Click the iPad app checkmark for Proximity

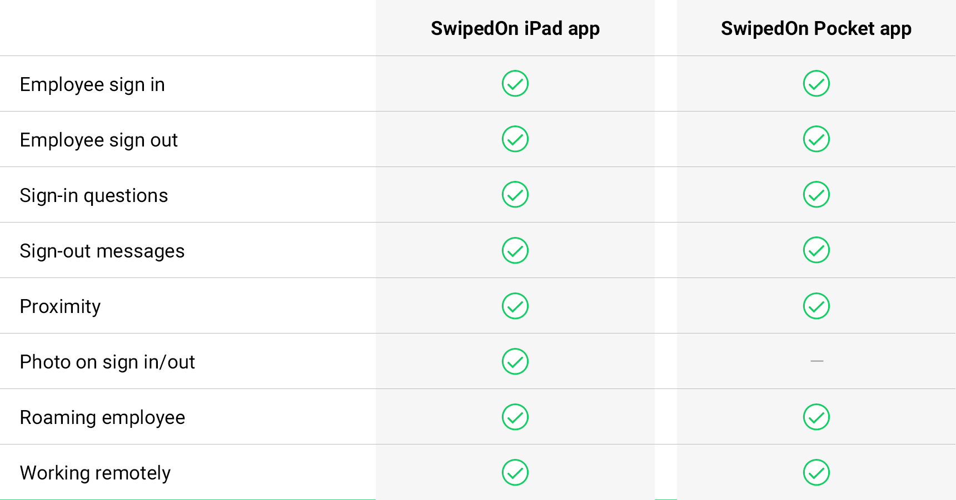click(515, 306)
